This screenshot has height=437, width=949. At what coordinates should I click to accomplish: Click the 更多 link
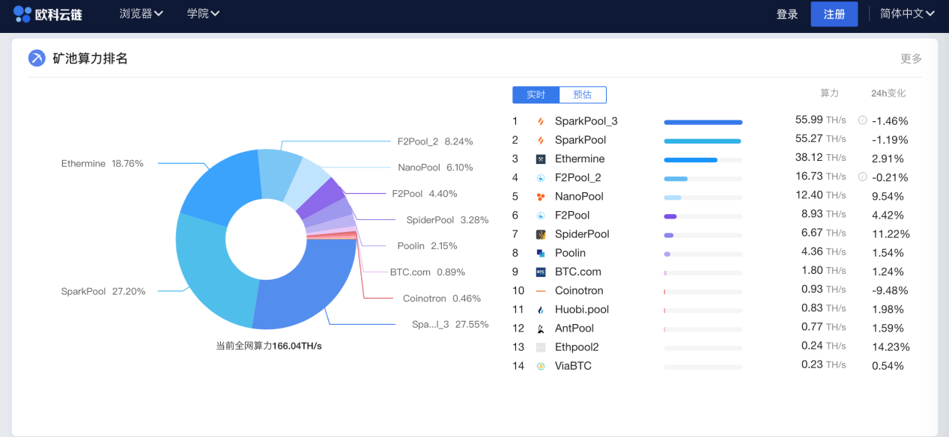(912, 58)
